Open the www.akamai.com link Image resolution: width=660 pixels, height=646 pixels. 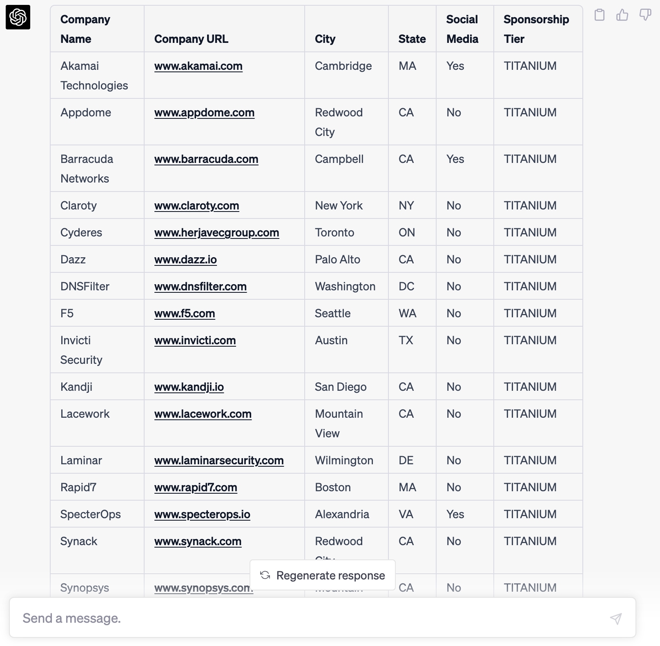coord(198,66)
